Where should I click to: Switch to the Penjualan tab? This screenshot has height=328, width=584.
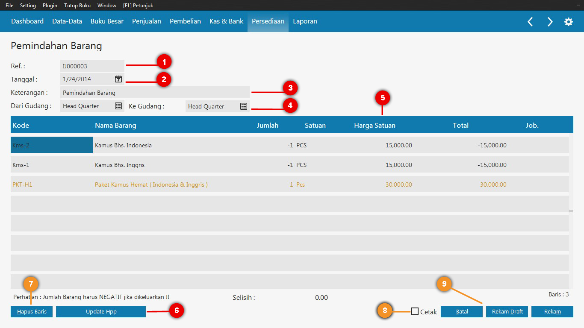point(147,21)
